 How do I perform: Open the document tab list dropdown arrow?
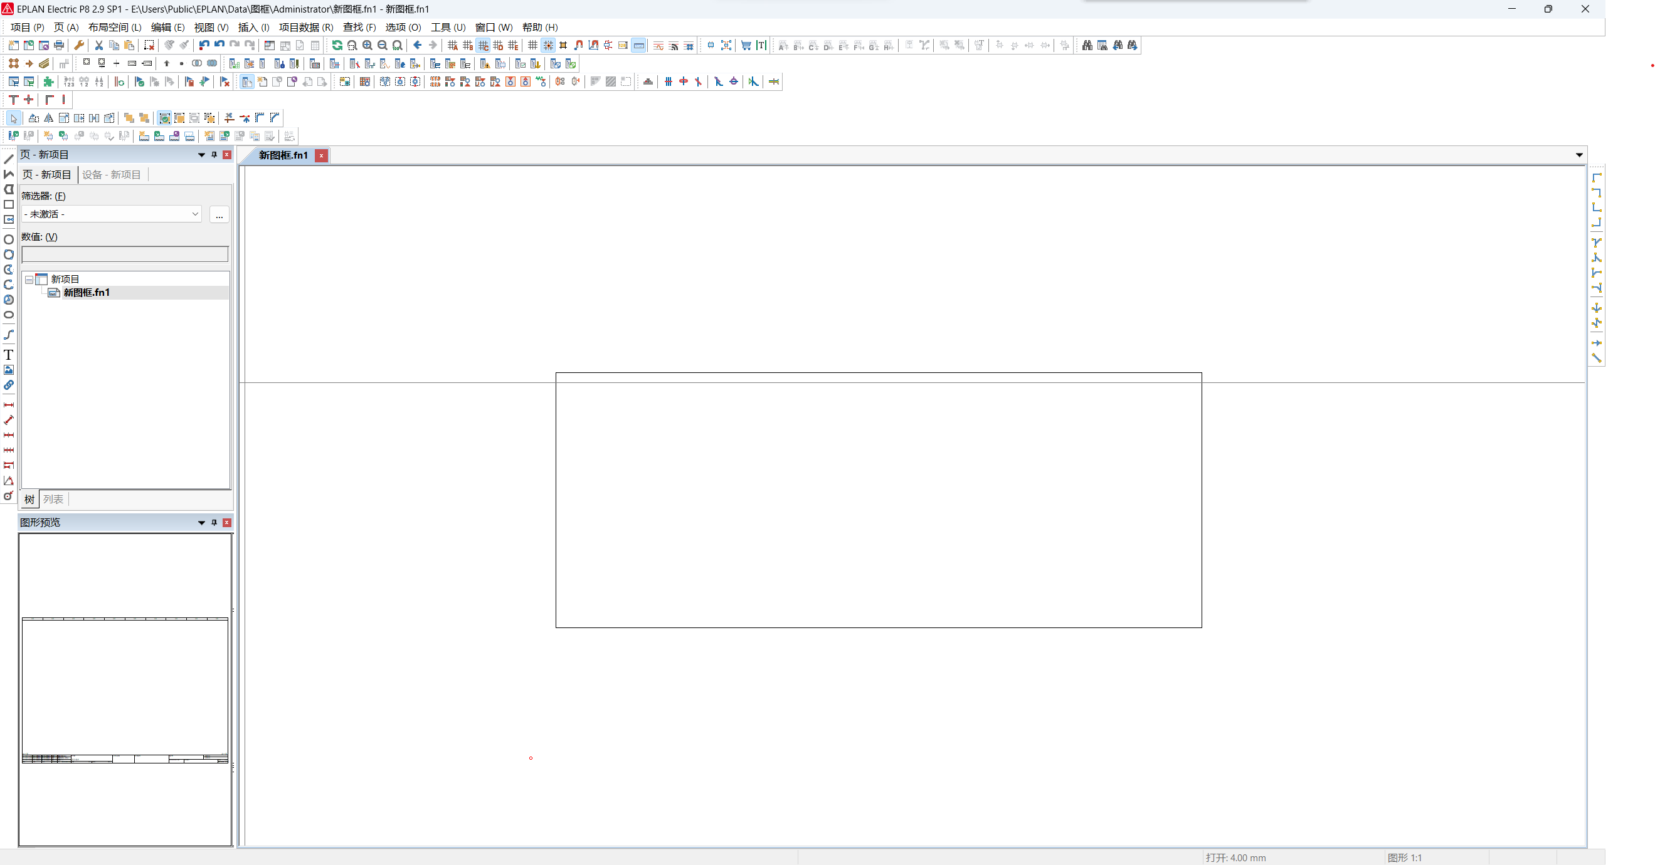pyautogui.click(x=1578, y=155)
